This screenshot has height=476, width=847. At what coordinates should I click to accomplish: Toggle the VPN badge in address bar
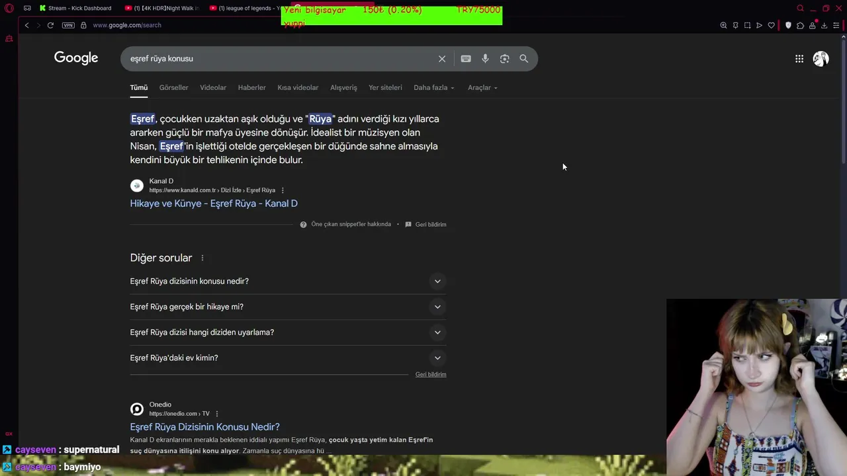[x=68, y=25]
